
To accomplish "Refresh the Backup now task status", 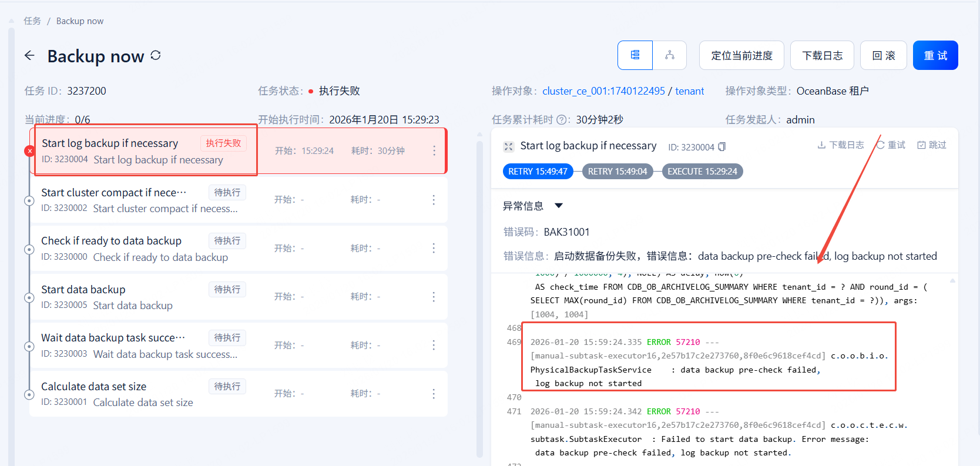I will click(x=156, y=55).
